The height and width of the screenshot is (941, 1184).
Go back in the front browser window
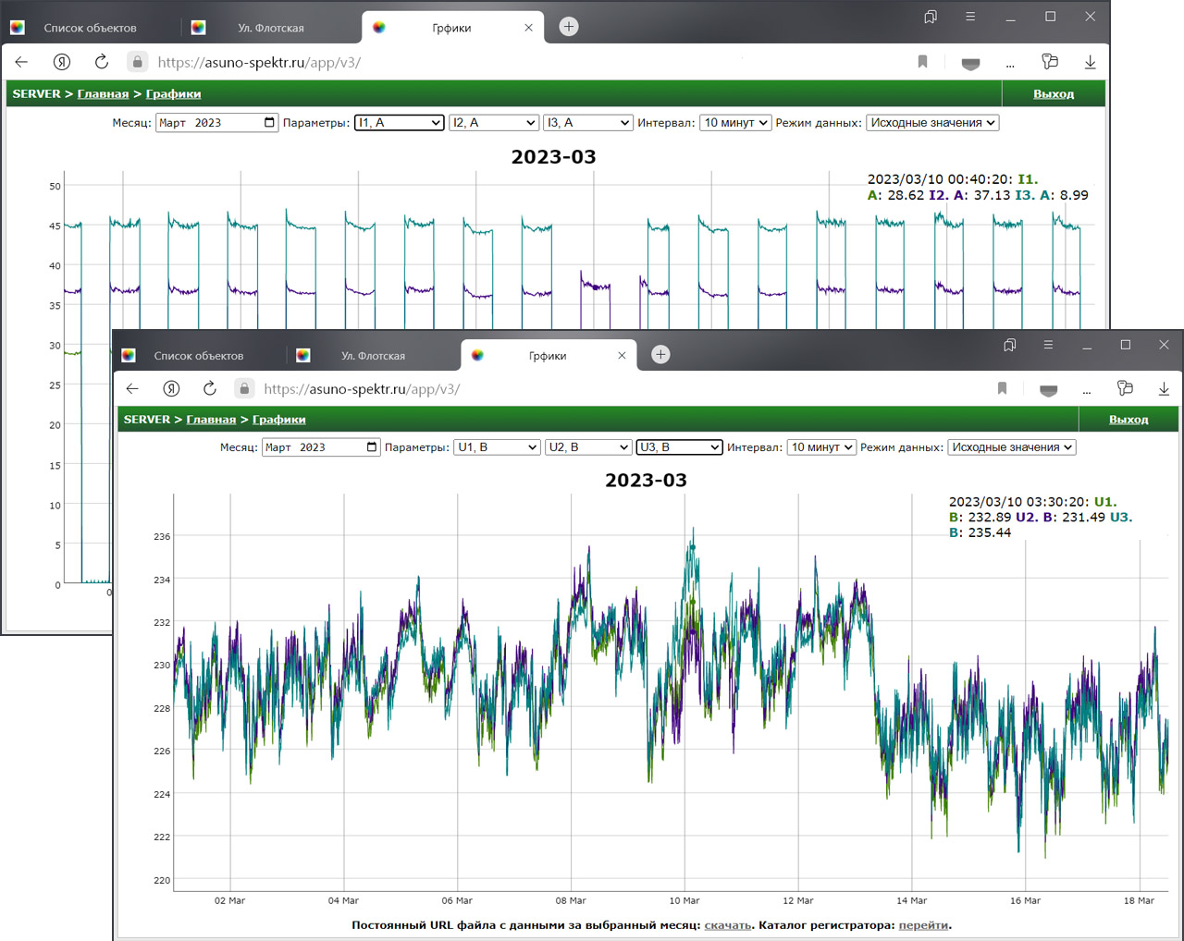132,388
